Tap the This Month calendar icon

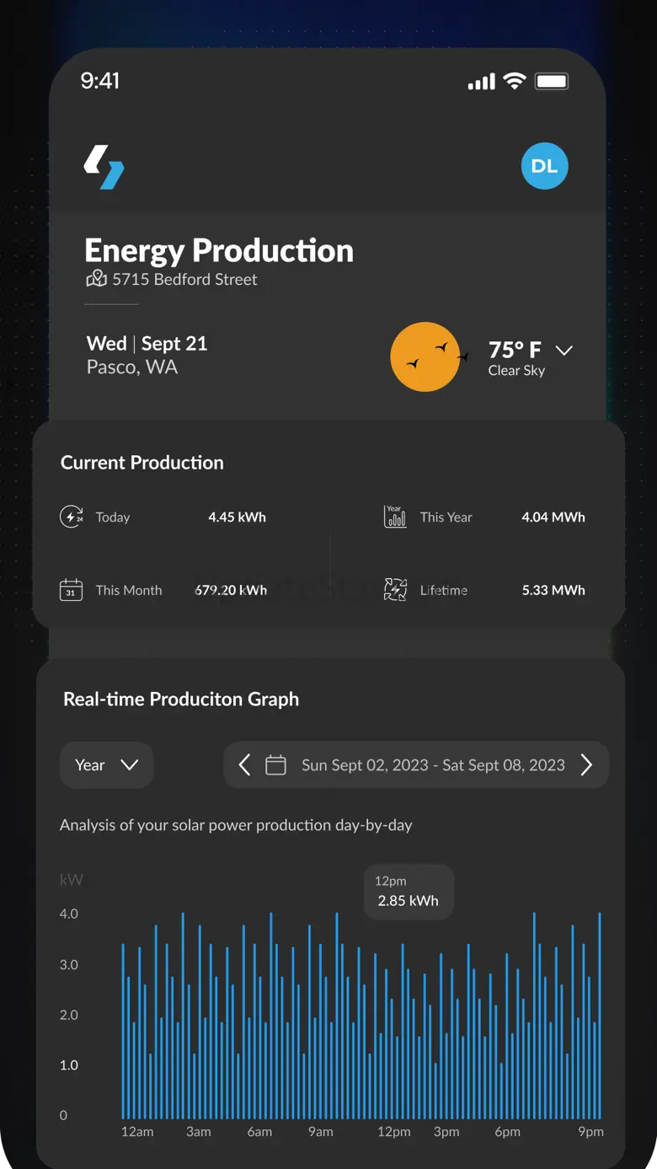coord(71,590)
